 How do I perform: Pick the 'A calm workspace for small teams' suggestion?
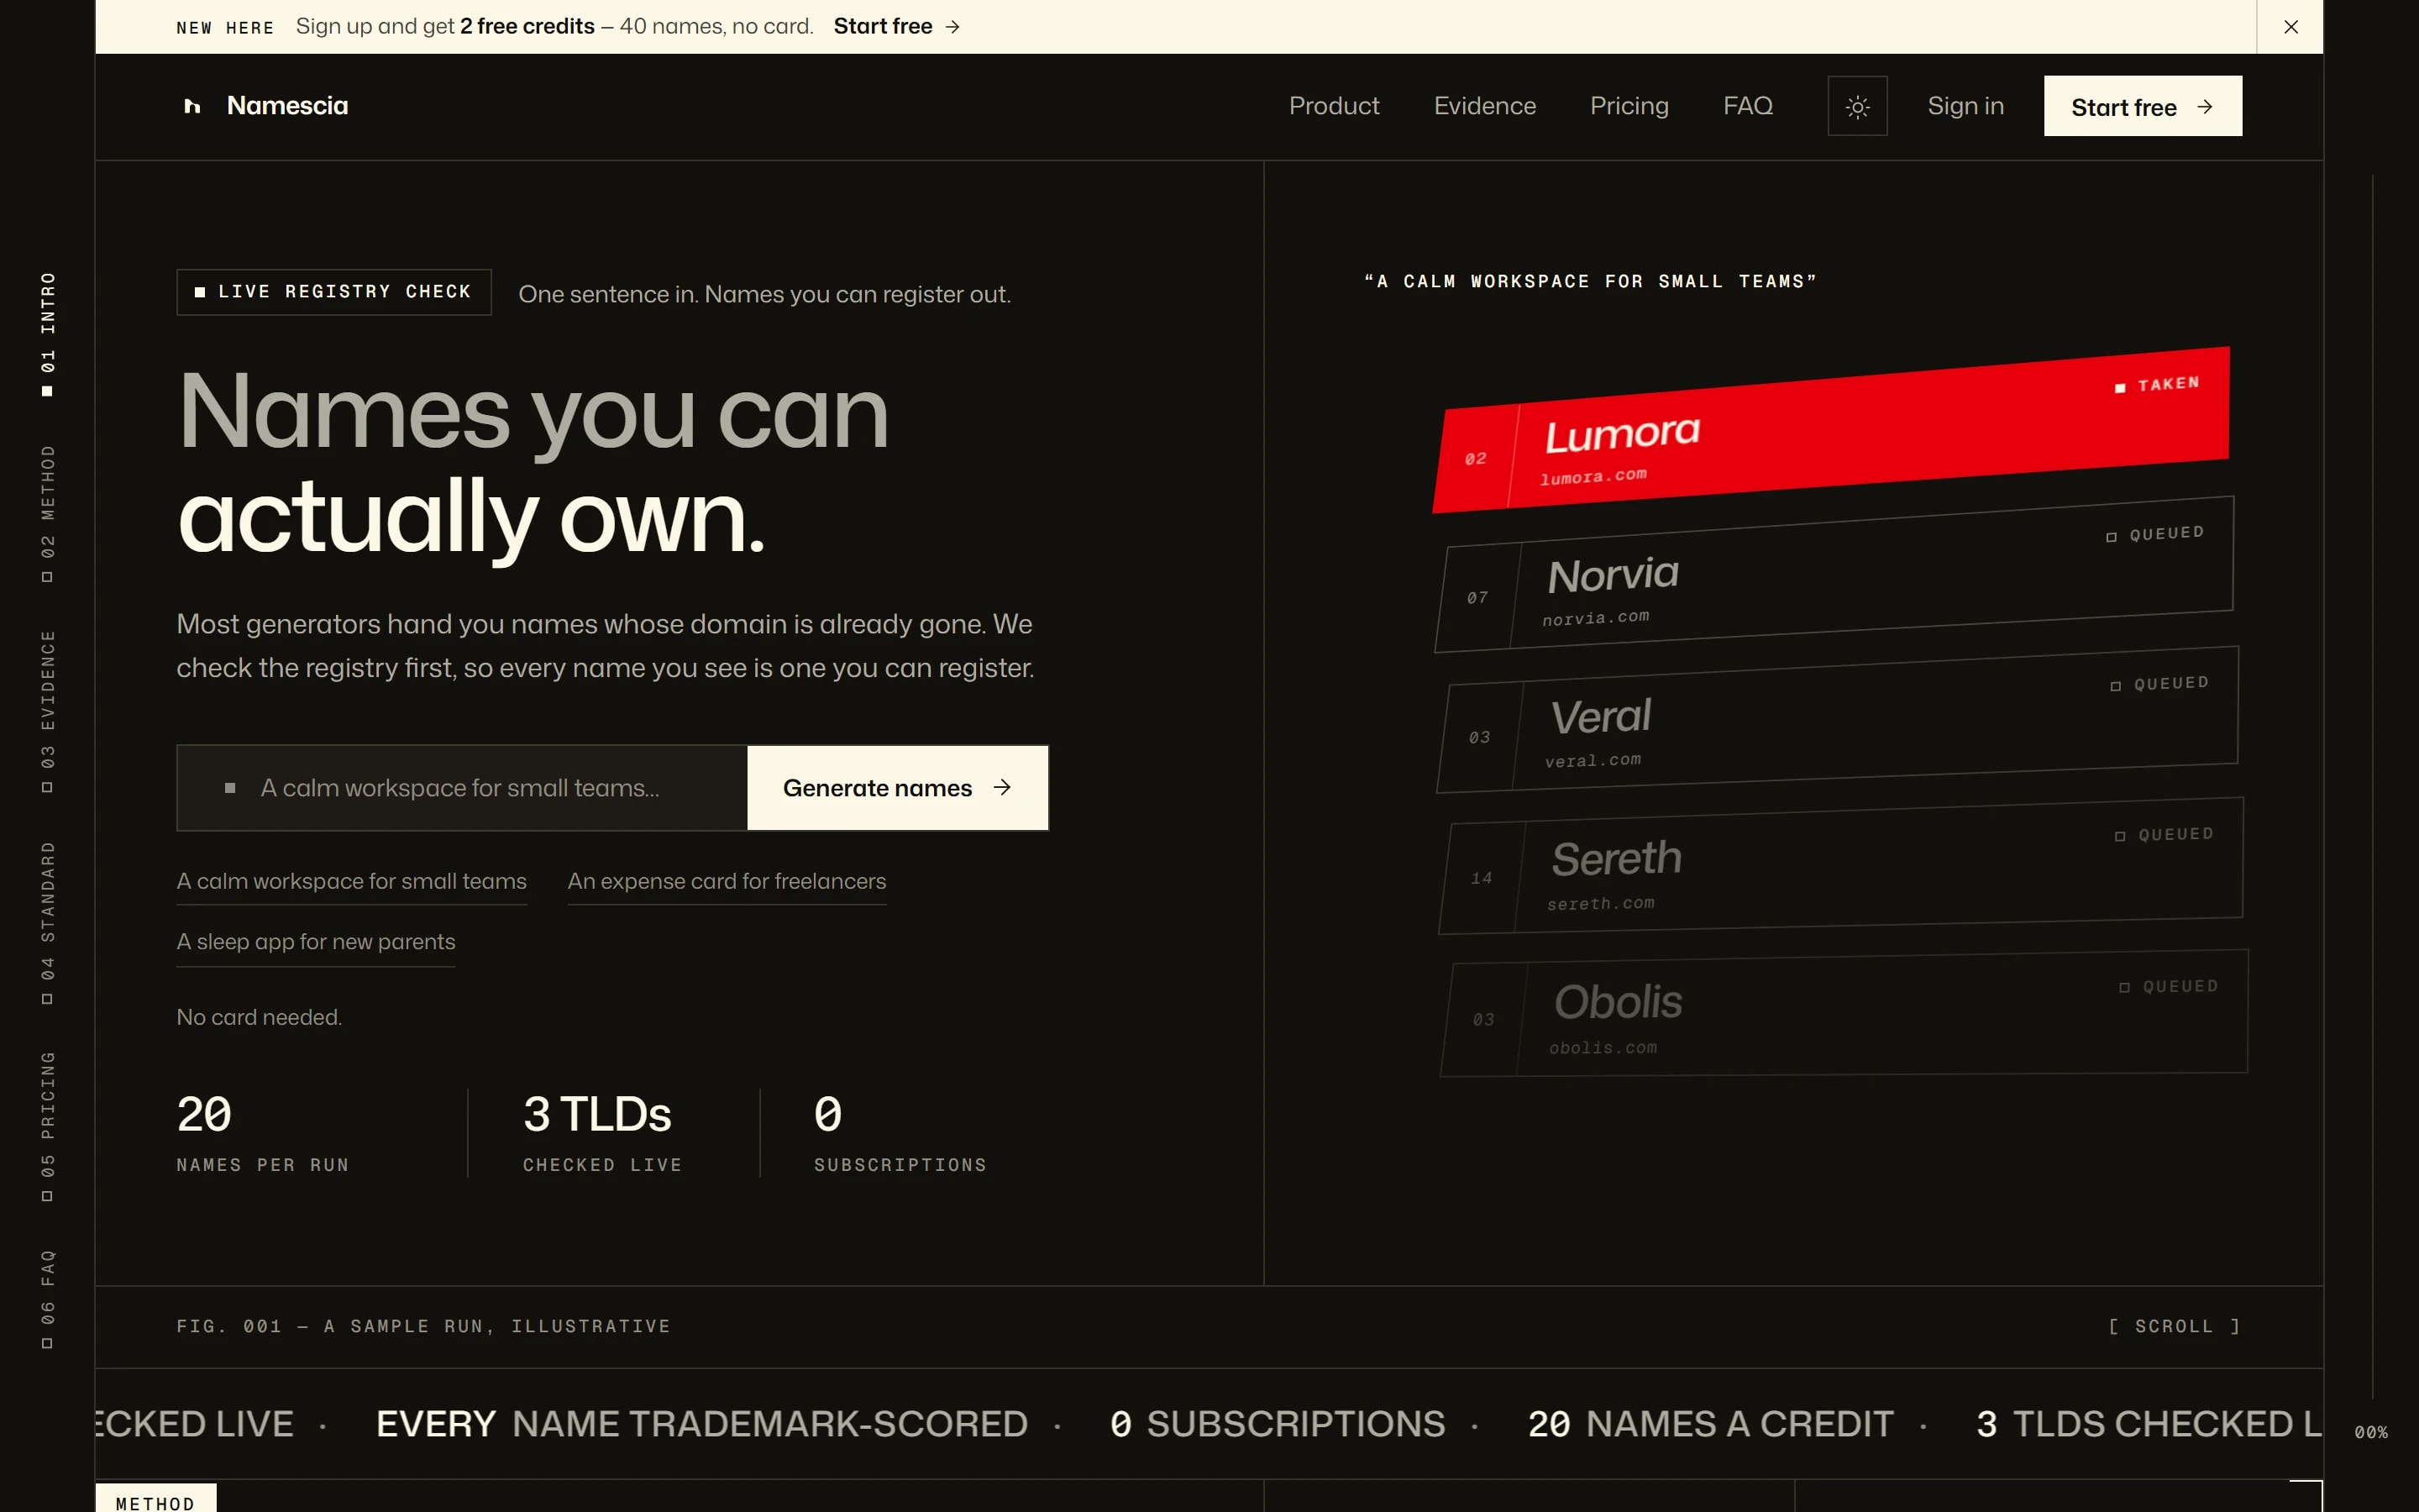click(352, 882)
